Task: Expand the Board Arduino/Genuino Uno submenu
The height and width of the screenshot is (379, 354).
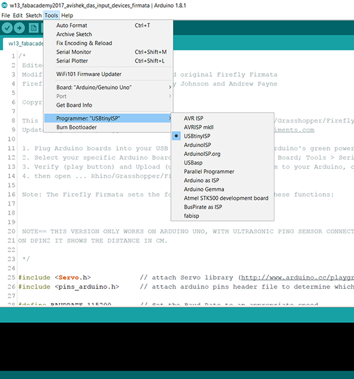Action: coord(108,87)
